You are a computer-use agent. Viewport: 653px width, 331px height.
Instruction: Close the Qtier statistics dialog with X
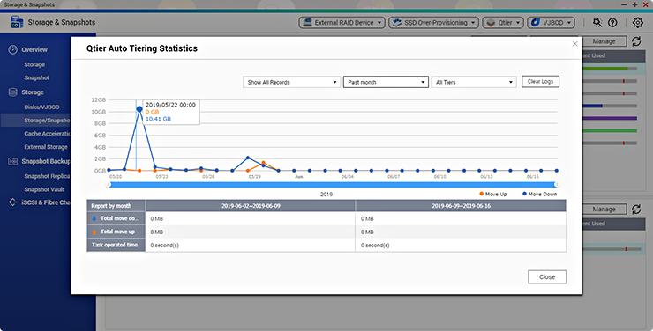tap(574, 44)
